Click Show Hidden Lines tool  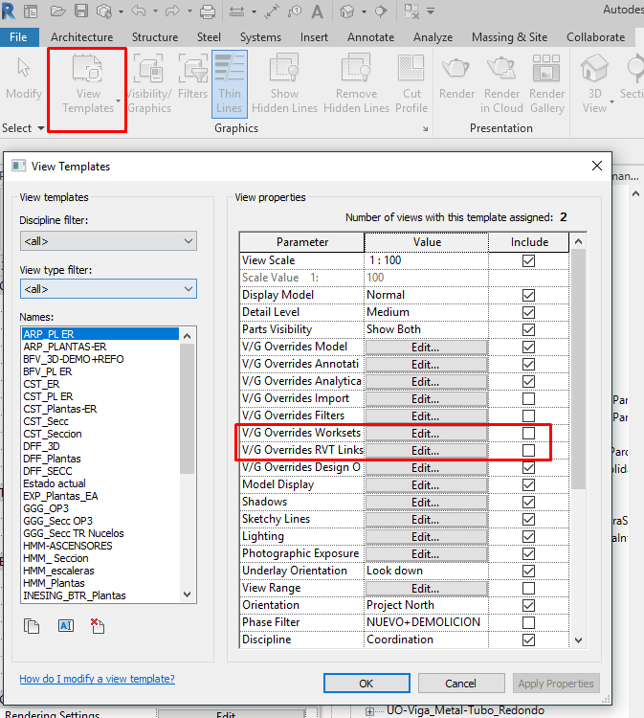(x=285, y=84)
